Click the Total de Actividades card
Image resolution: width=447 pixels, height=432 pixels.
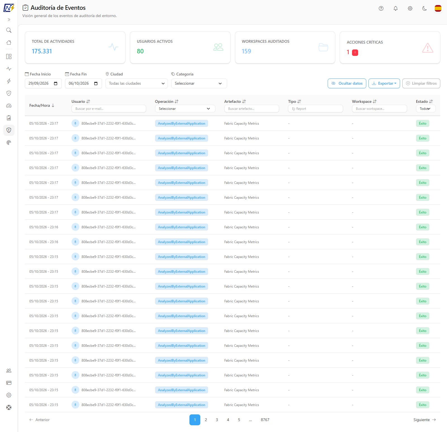75,47
